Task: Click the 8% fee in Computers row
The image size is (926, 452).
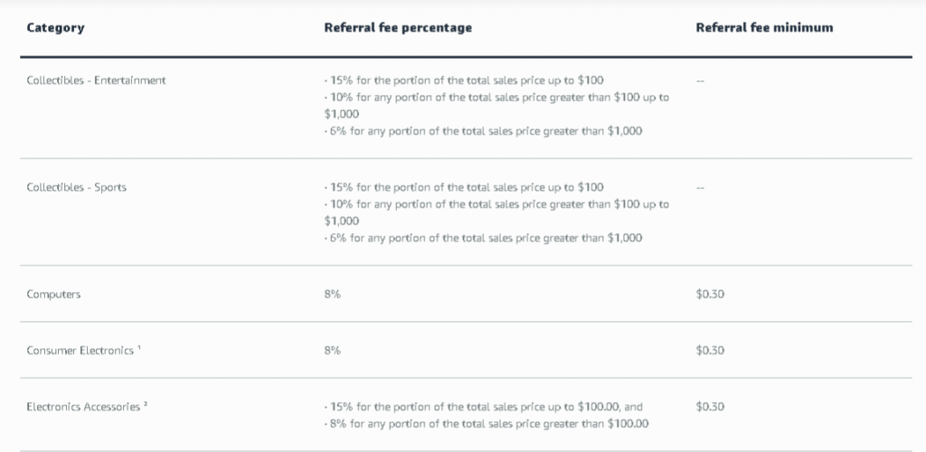Action: 332,295
